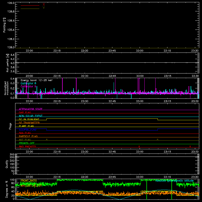Select the PARTICLE_FLAG label

(28, 136)
